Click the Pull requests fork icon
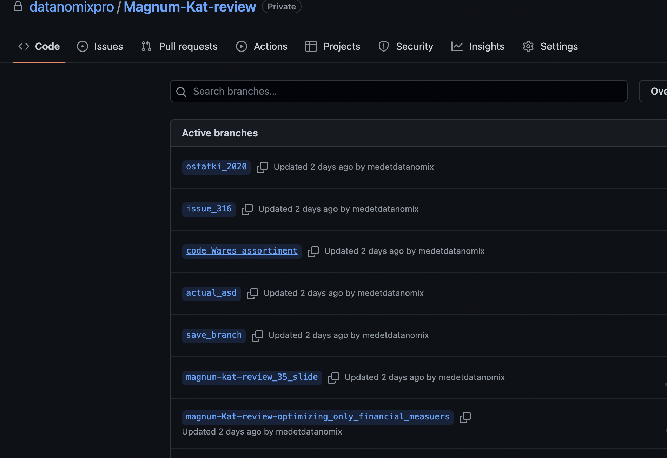 point(146,46)
